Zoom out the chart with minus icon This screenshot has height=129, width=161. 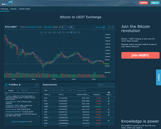coord(109,27)
